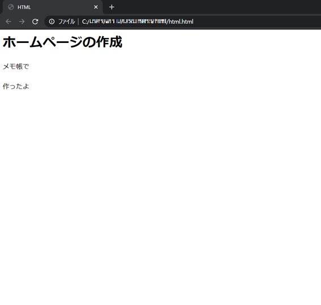
Task: Select the HTML browser tab
Action: click(52, 7)
